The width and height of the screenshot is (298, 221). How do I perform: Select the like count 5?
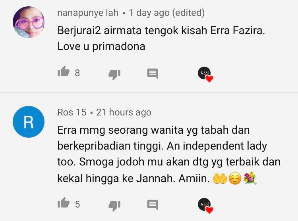click(x=77, y=204)
